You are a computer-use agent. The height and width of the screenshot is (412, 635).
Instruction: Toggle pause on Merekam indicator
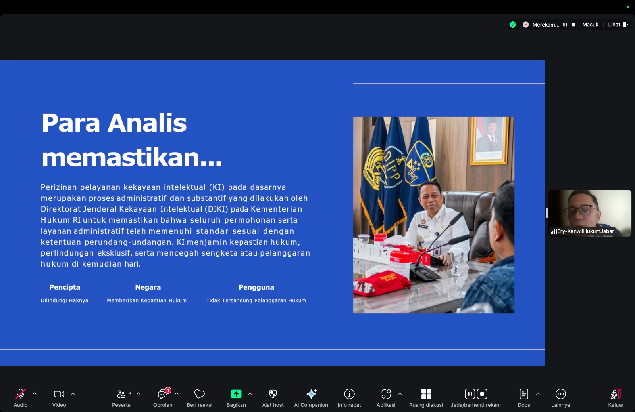click(565, 24)
